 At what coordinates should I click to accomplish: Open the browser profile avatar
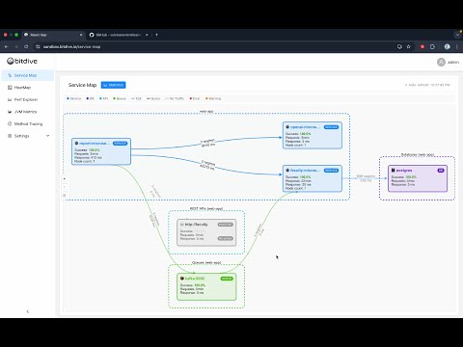click(x=447, y=47)
